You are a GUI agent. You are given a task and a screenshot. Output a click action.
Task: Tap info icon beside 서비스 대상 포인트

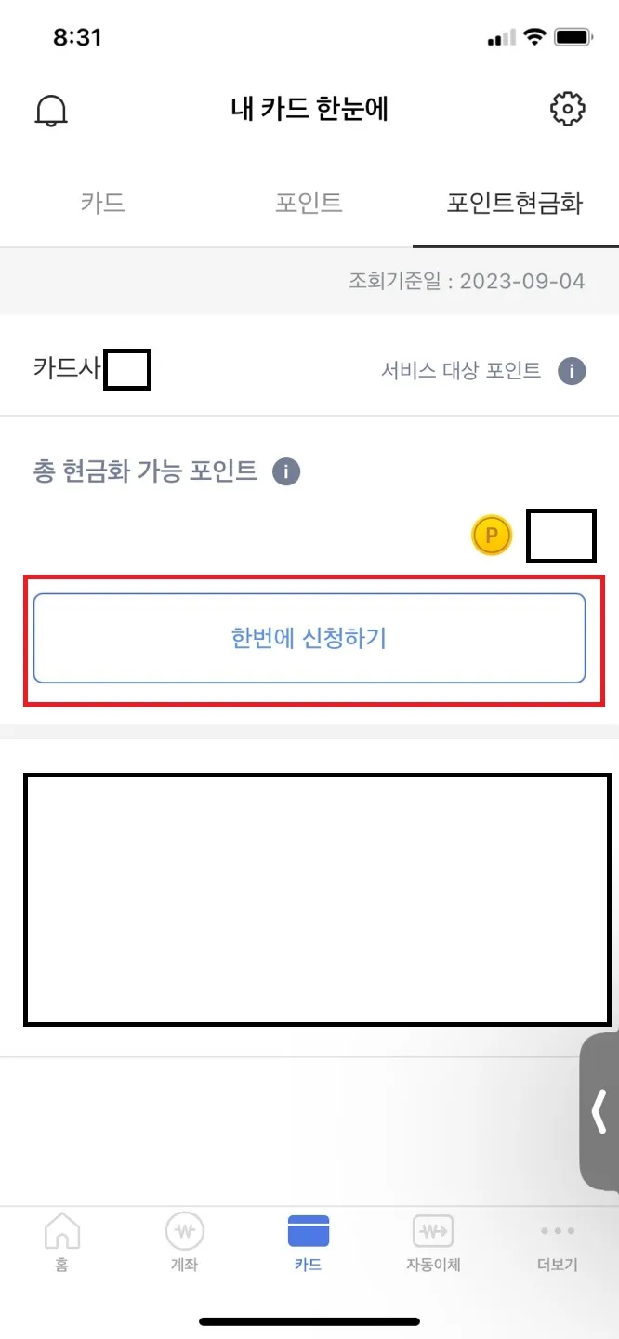[572, 371]
